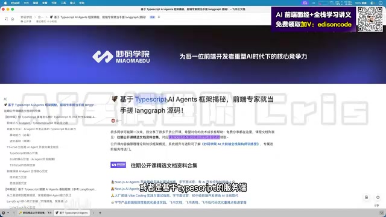Open the 书签 menu

click(54, 3)
